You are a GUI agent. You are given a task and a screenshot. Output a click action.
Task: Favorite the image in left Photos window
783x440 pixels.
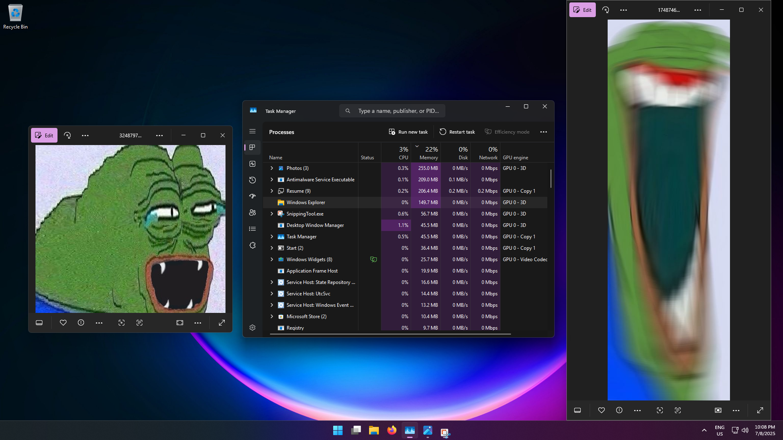click(63, 323)
